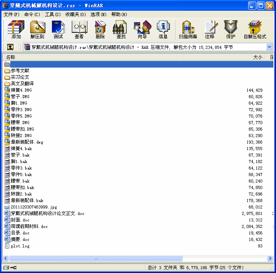Maximize the WinRAR window
Image resolution: width=276 pixels, height=273 pixels.
point(261,5)
